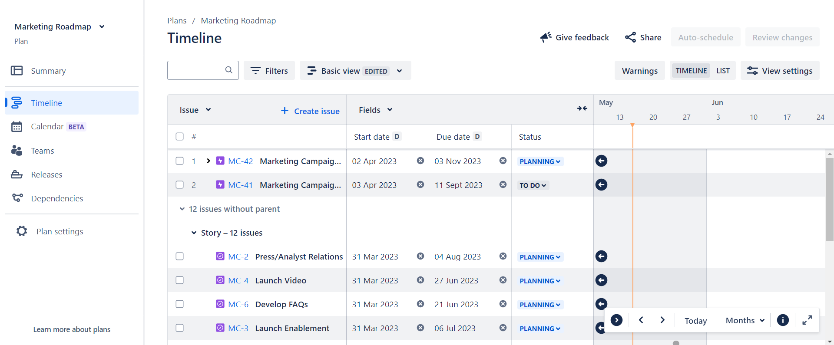Click the Releases ship icon
Viewport: 834px width, 345px height.
pyautogui.click(x=17, y=174)
